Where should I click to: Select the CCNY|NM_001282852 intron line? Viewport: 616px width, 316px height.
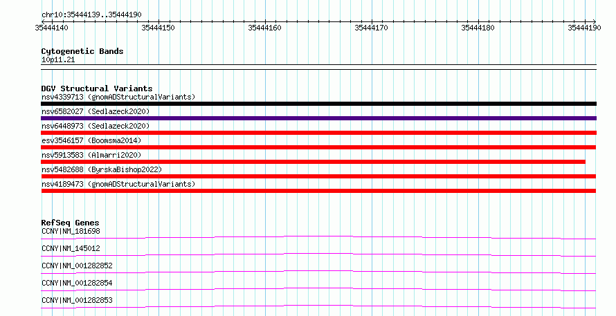click(x=318, y=272)
